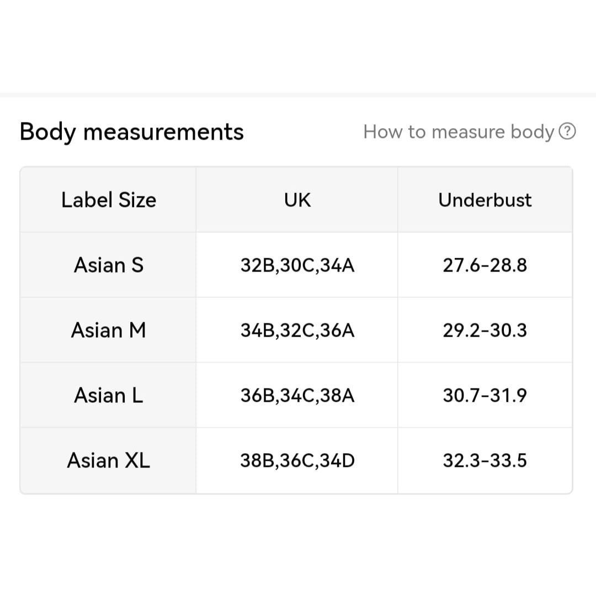Select the Underbust column header

coord(485,200)
